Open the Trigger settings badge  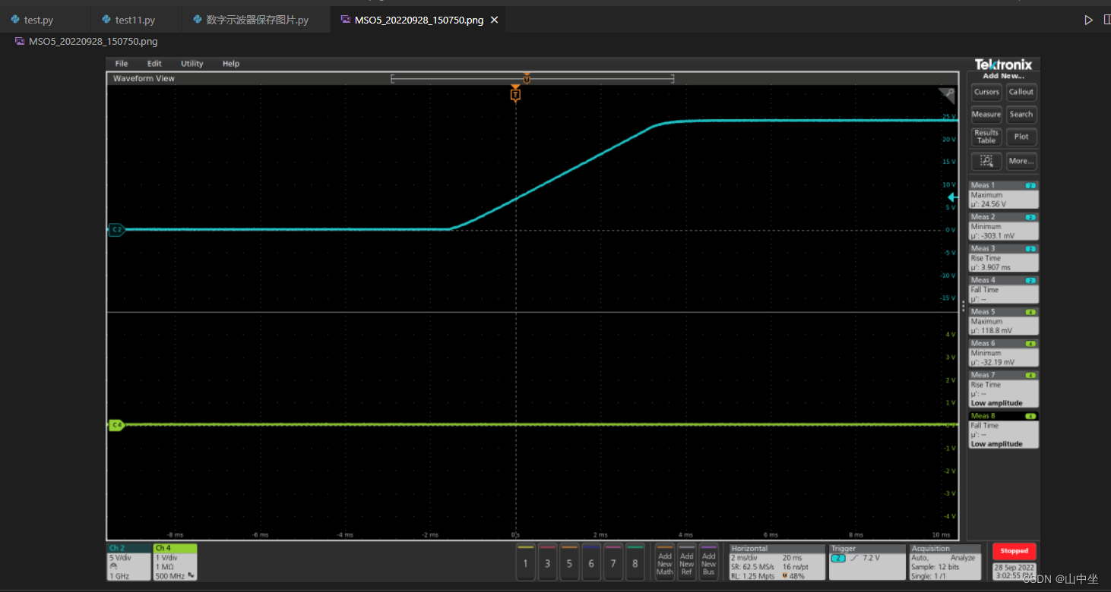pyautogui.click(x=867, y=562)
